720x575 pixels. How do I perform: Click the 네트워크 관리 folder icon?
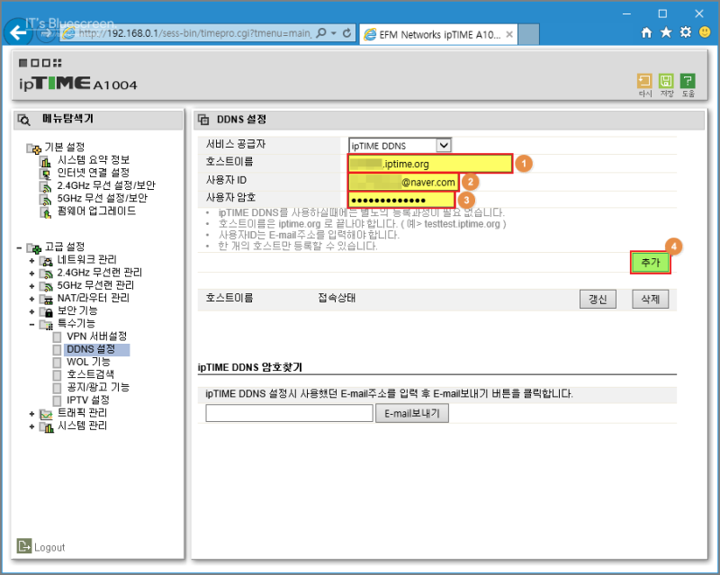[x=47, y=261]
